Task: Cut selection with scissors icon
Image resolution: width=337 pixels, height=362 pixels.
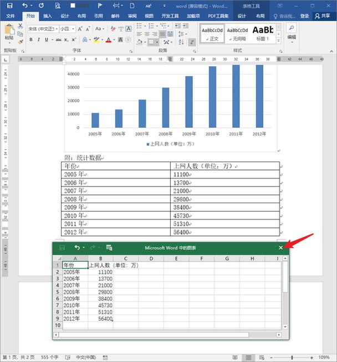Action: 21,26
